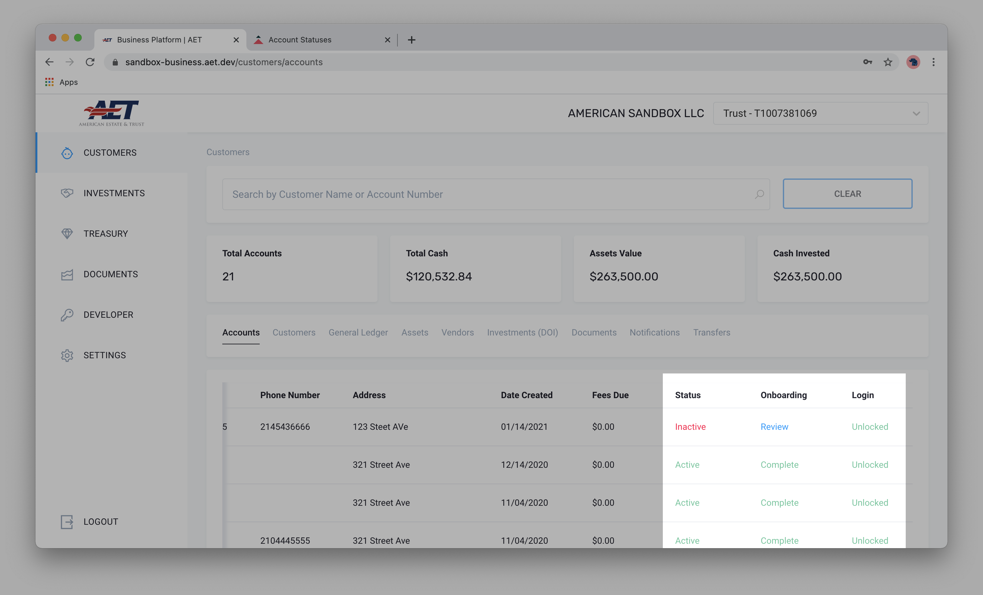Open Developer key icon
The height and width of the screenshot is (595, 983).
point(67,315)
